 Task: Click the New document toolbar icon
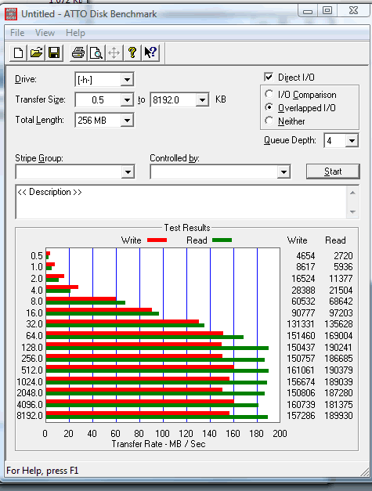[x=19, y=52]
